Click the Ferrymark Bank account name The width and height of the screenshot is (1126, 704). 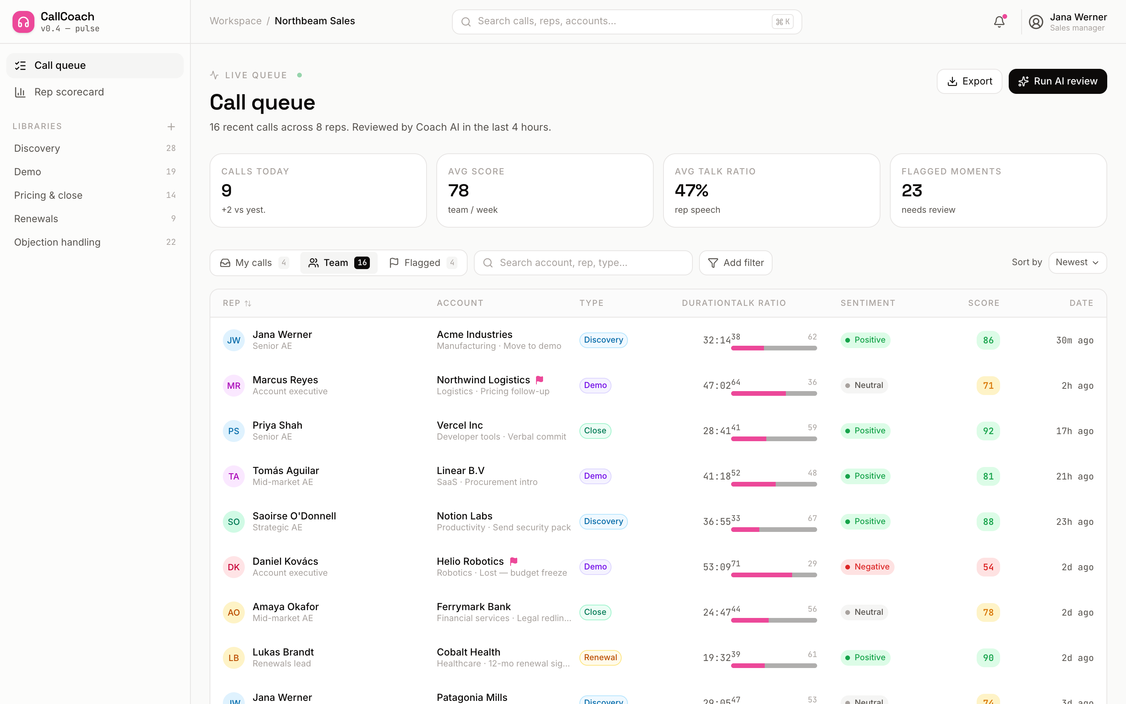click(474, 607)
